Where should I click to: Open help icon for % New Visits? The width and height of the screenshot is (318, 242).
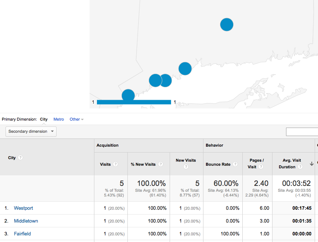(160, 164)
